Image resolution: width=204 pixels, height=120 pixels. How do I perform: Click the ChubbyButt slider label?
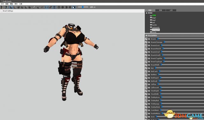click(155, 101)
